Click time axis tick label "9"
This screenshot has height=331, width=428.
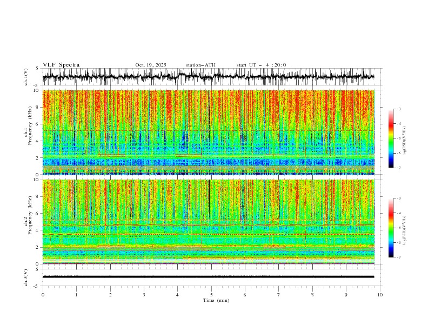coord(346,295)
